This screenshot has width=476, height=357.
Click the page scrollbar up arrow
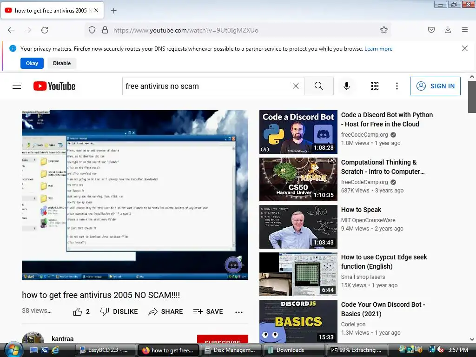pyautogui.click(x=472, y=77)
